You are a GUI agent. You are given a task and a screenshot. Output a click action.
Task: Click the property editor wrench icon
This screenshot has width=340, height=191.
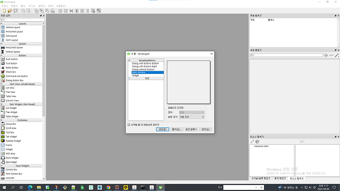tap(337, 55)
